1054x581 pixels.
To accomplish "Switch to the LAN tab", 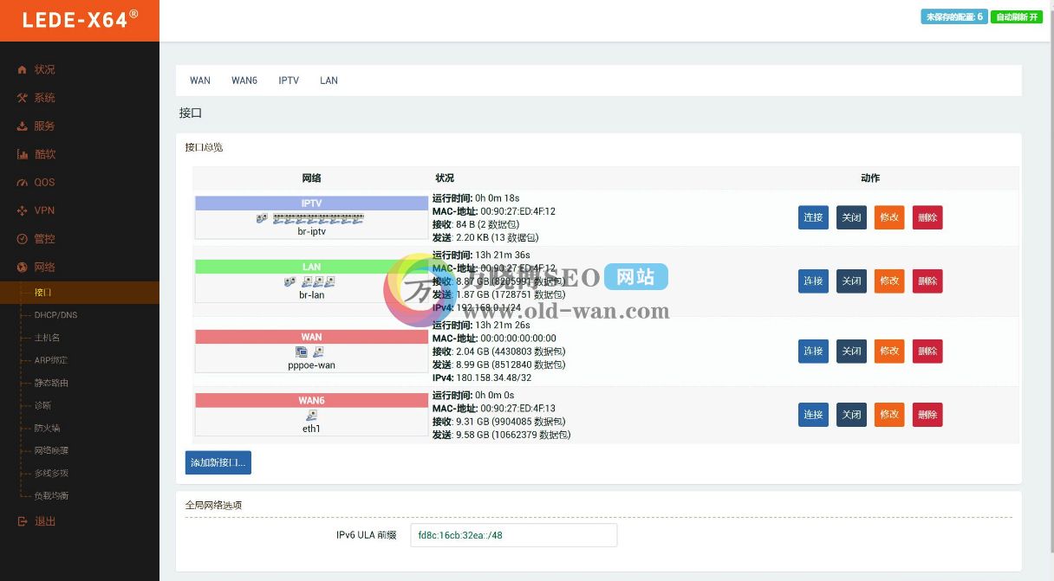I will [x=329, y=81].
